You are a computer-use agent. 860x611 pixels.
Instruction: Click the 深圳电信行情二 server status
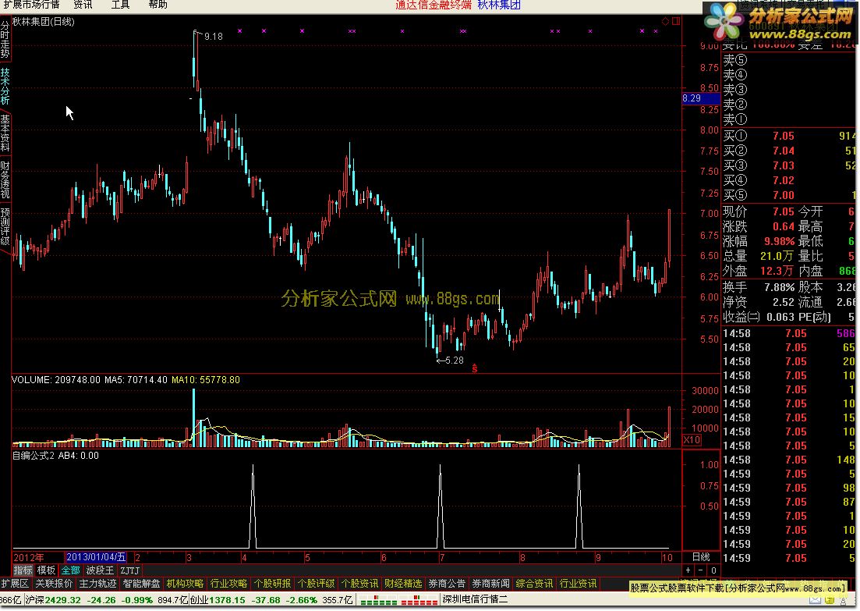475,599
